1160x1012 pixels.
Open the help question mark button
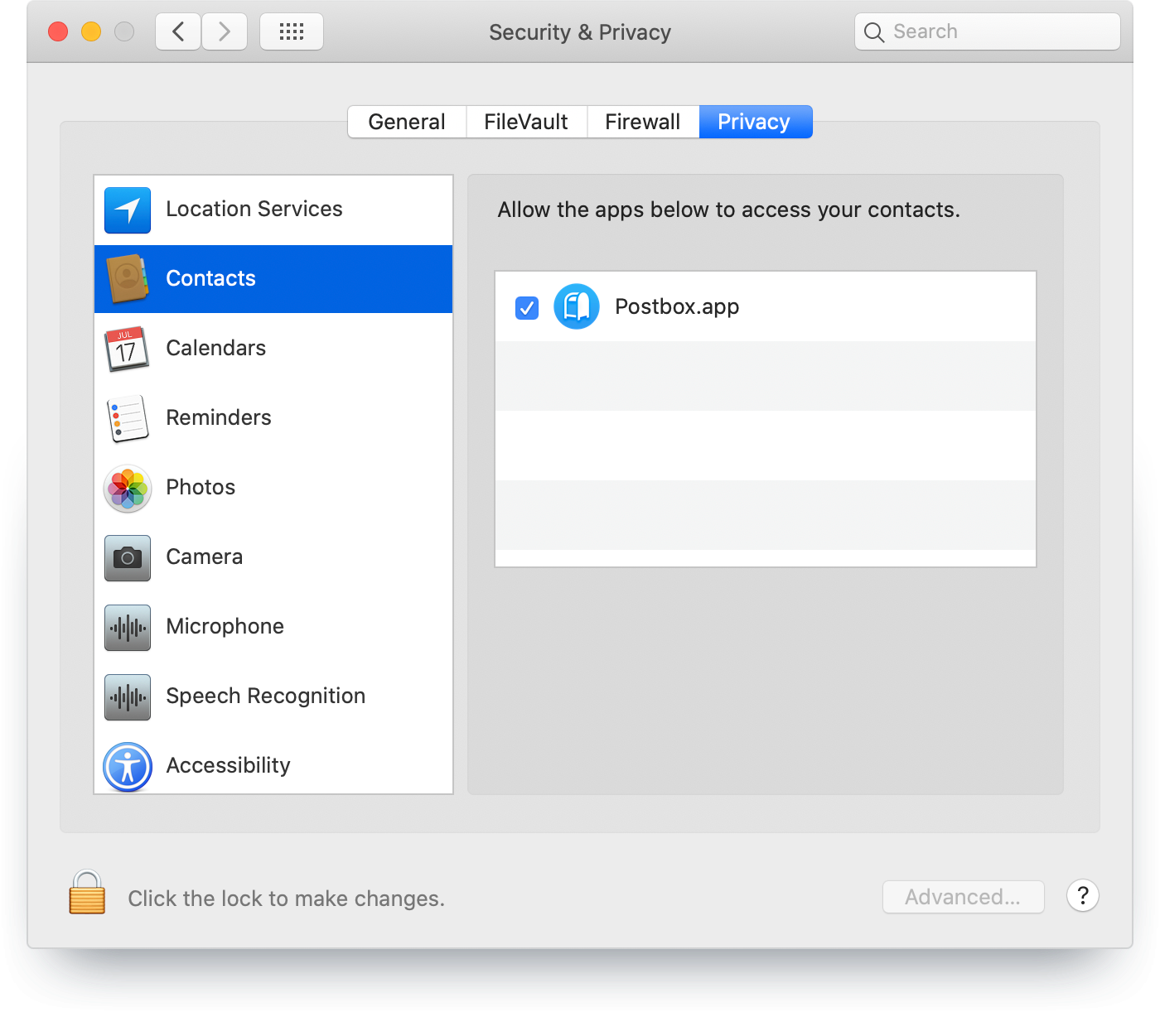click(1082, 896)
